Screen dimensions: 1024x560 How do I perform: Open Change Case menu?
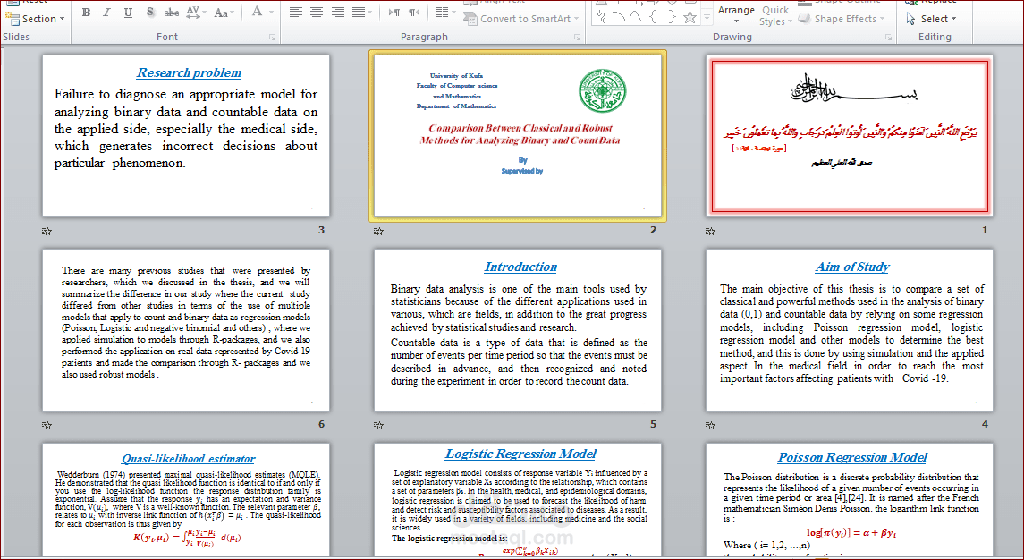coord(224,12)
